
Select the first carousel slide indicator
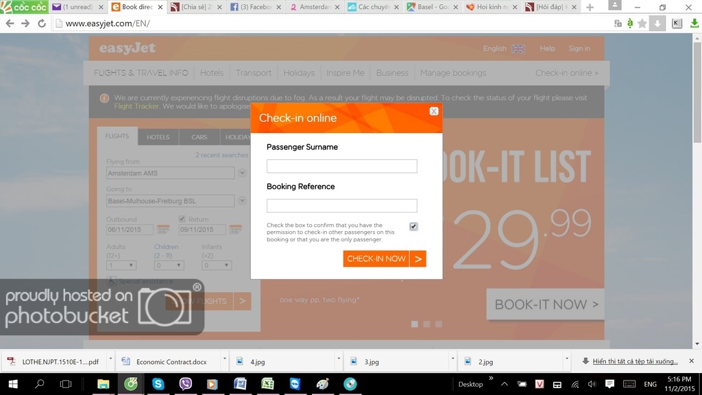click(x=415, y=324)
